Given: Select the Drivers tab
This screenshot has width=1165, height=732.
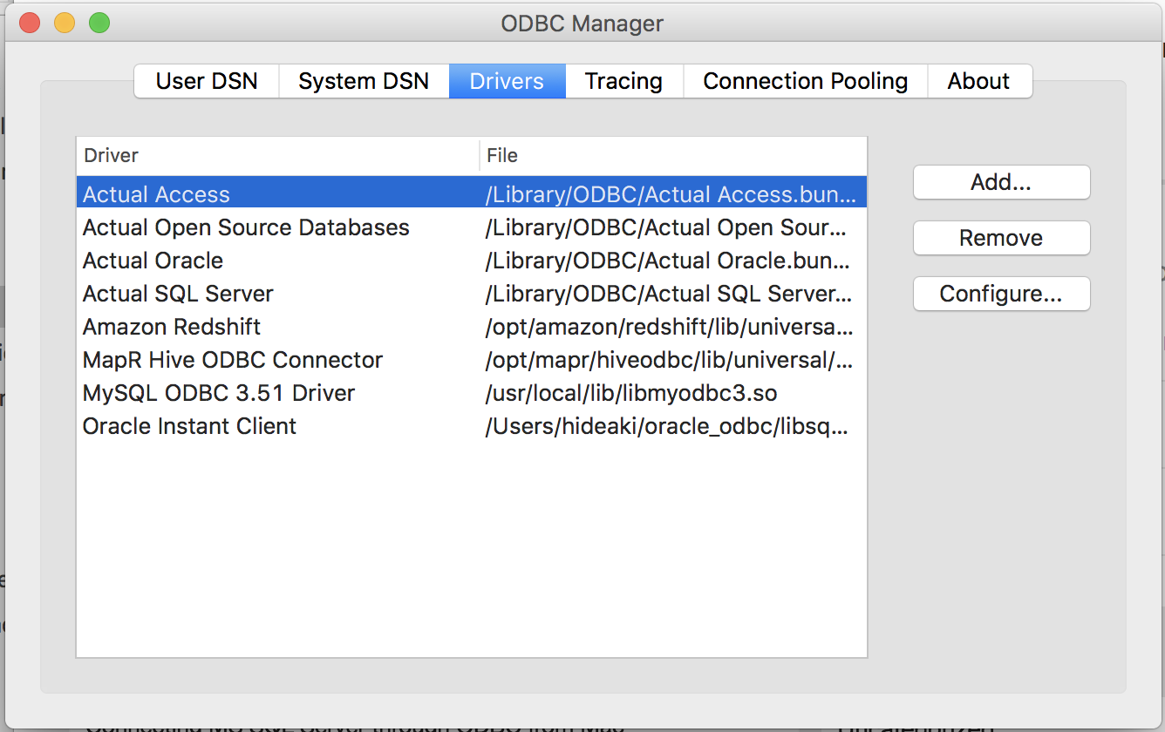Looking at the screenshot, I should pyautogui.click(x=507, y=80).
